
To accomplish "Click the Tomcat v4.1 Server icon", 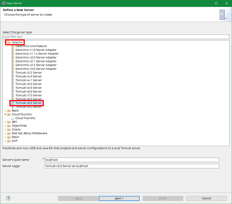I will pos(13,80).
